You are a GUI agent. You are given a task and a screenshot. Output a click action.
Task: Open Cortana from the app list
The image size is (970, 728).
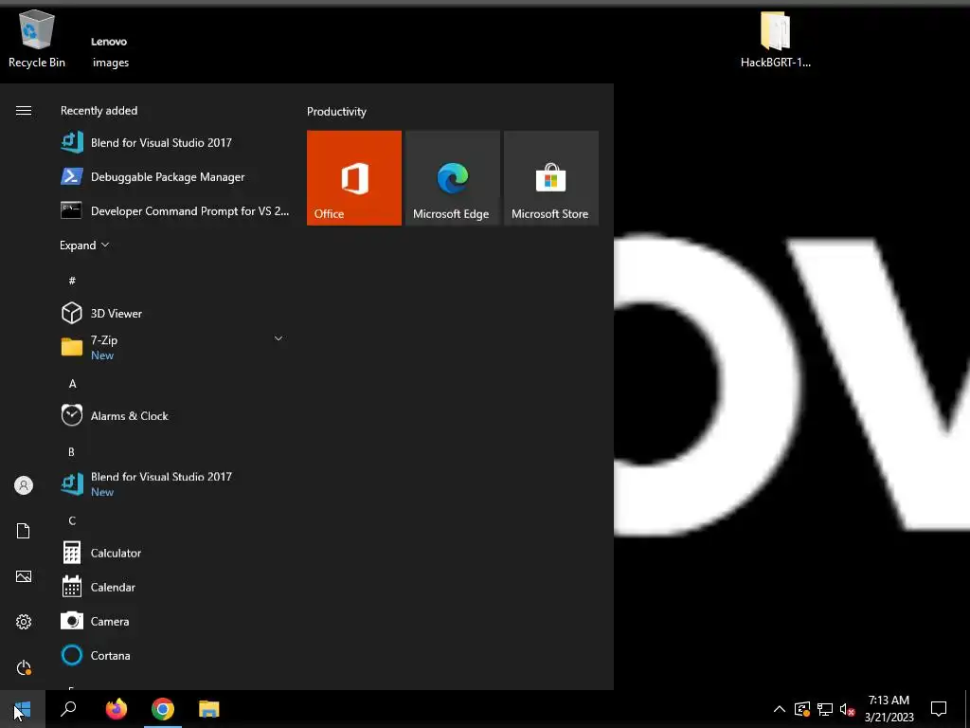pos(175,656)
